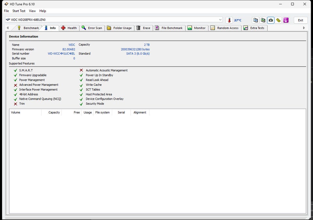Click the Monitor tab chart icon
313x220 pixels.
click(x=190, y=28)
